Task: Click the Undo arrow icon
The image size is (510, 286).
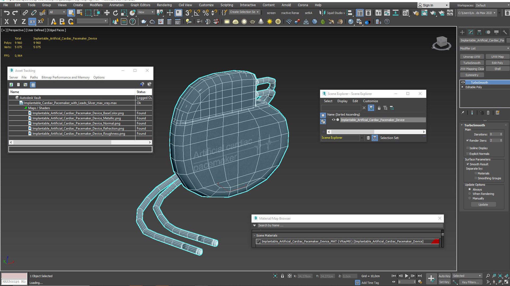Action: (x=7, y=12)
